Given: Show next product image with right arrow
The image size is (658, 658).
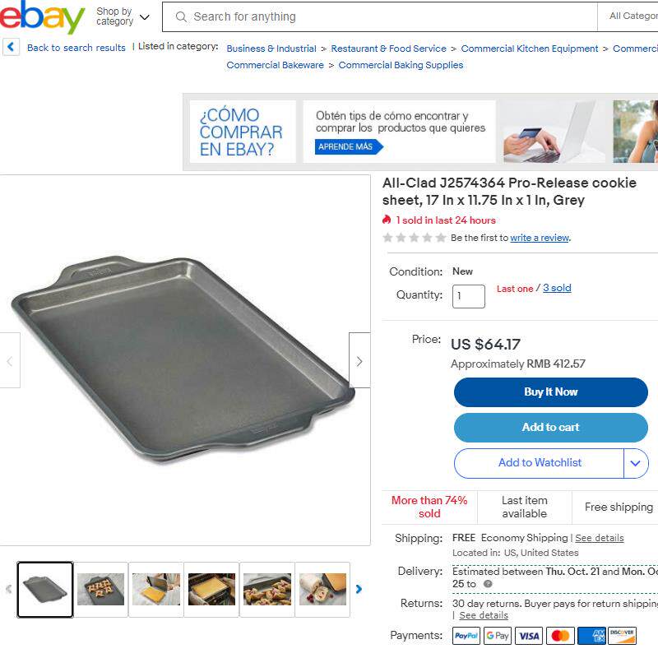Looking at the screenshot, I should [359, 360].
